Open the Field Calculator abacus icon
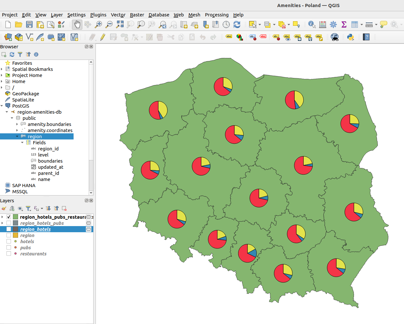This screenshot has width=404, height=324. tap(323, 24)
